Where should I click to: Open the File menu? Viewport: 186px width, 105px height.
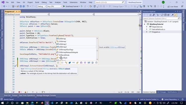click(7, 2)
